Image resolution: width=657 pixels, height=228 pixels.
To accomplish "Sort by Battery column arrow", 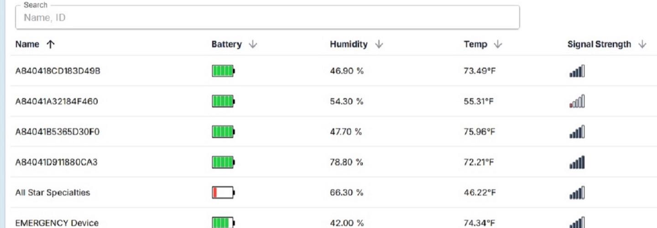I will click(253, 44).
